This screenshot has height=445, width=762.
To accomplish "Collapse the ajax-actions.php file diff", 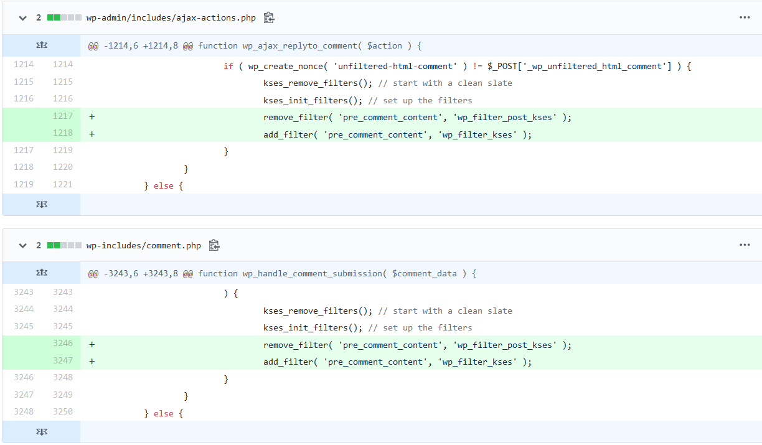I will (x=23, y=18).
